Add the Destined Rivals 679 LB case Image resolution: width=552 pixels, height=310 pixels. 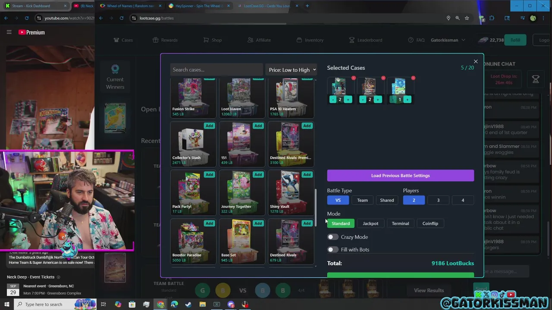click(307, 223)
